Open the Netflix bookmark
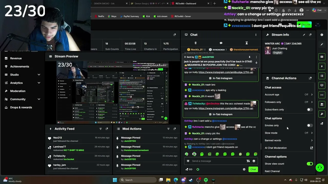 (x=99, y=16)
